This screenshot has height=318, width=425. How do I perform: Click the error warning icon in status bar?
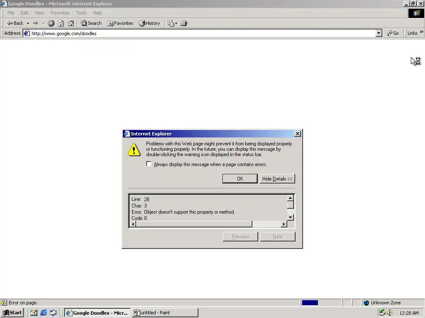pyautogui.click(x=4, y=303)
